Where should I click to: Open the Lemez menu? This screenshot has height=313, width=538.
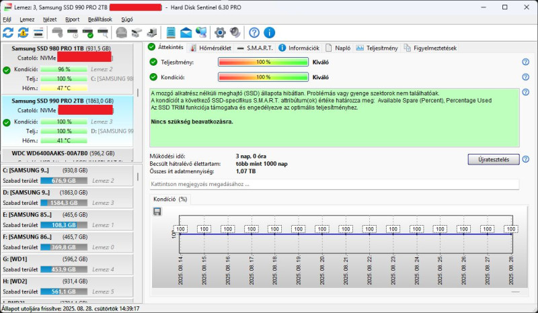click(27, 19)
